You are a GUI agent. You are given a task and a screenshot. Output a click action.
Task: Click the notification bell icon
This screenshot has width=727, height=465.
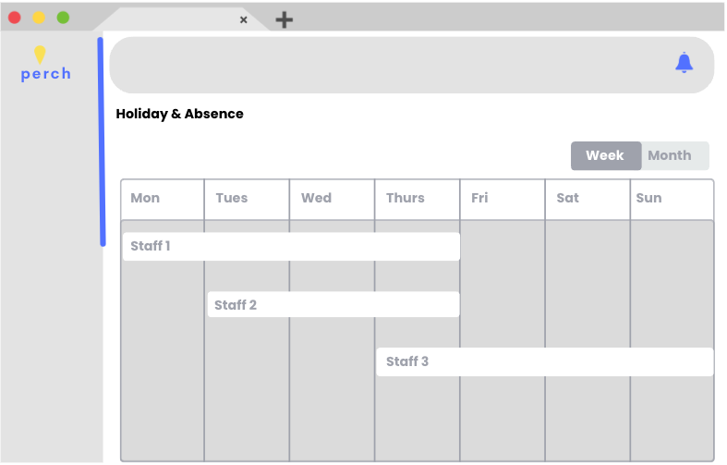[684, 63]
